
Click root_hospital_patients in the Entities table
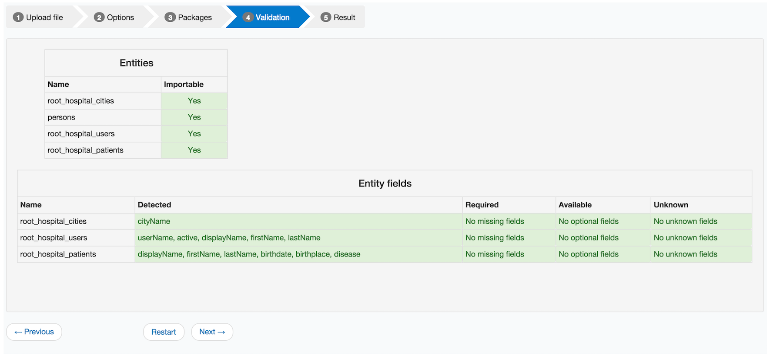pyautogui.click(x=86, y=150)
